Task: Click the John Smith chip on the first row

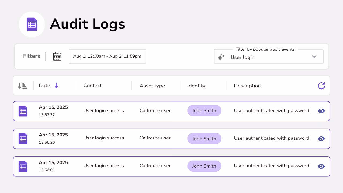Action: [x=204, y=110]
